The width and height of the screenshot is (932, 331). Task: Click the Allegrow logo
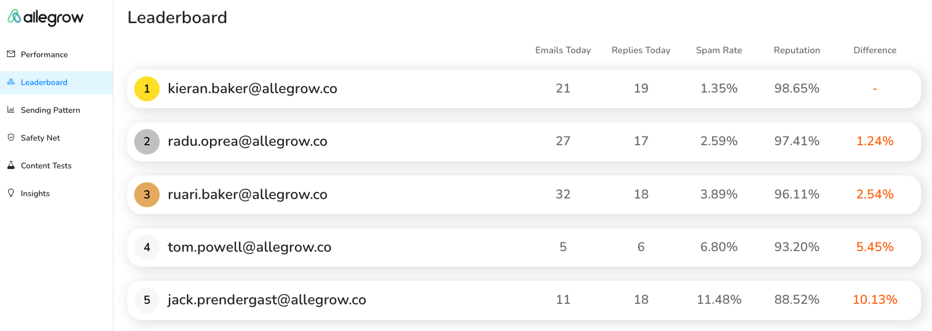[x=45, y=17]
